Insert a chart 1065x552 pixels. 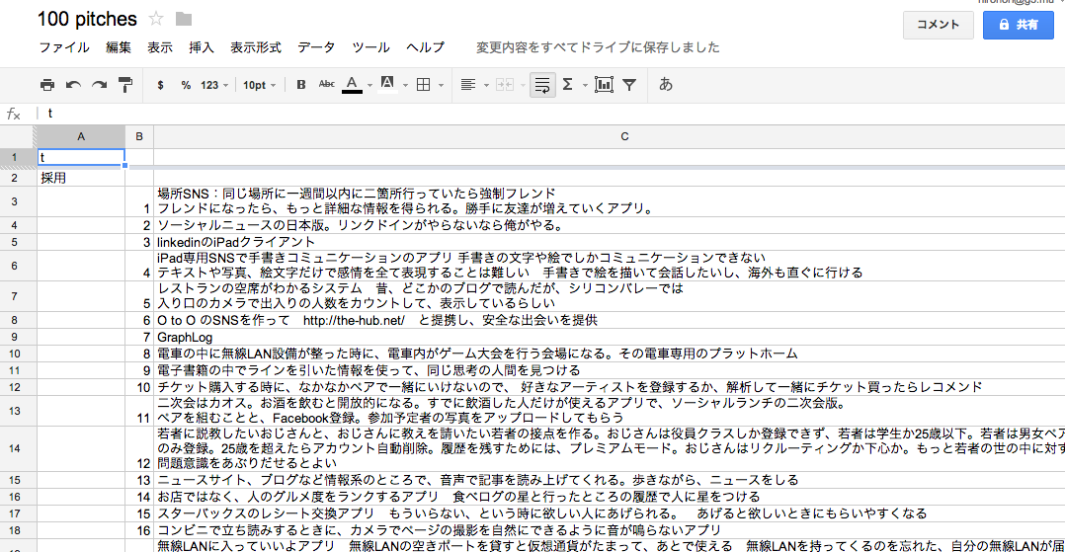(603, 85)
